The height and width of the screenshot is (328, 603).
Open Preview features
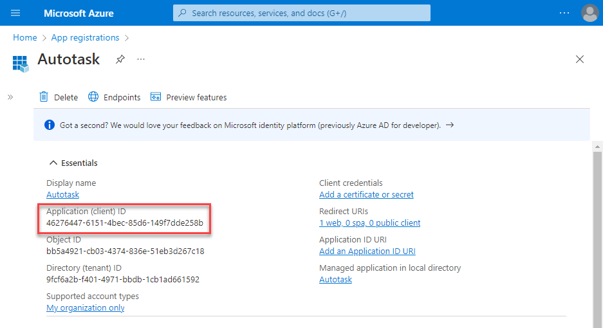point(189,97)
